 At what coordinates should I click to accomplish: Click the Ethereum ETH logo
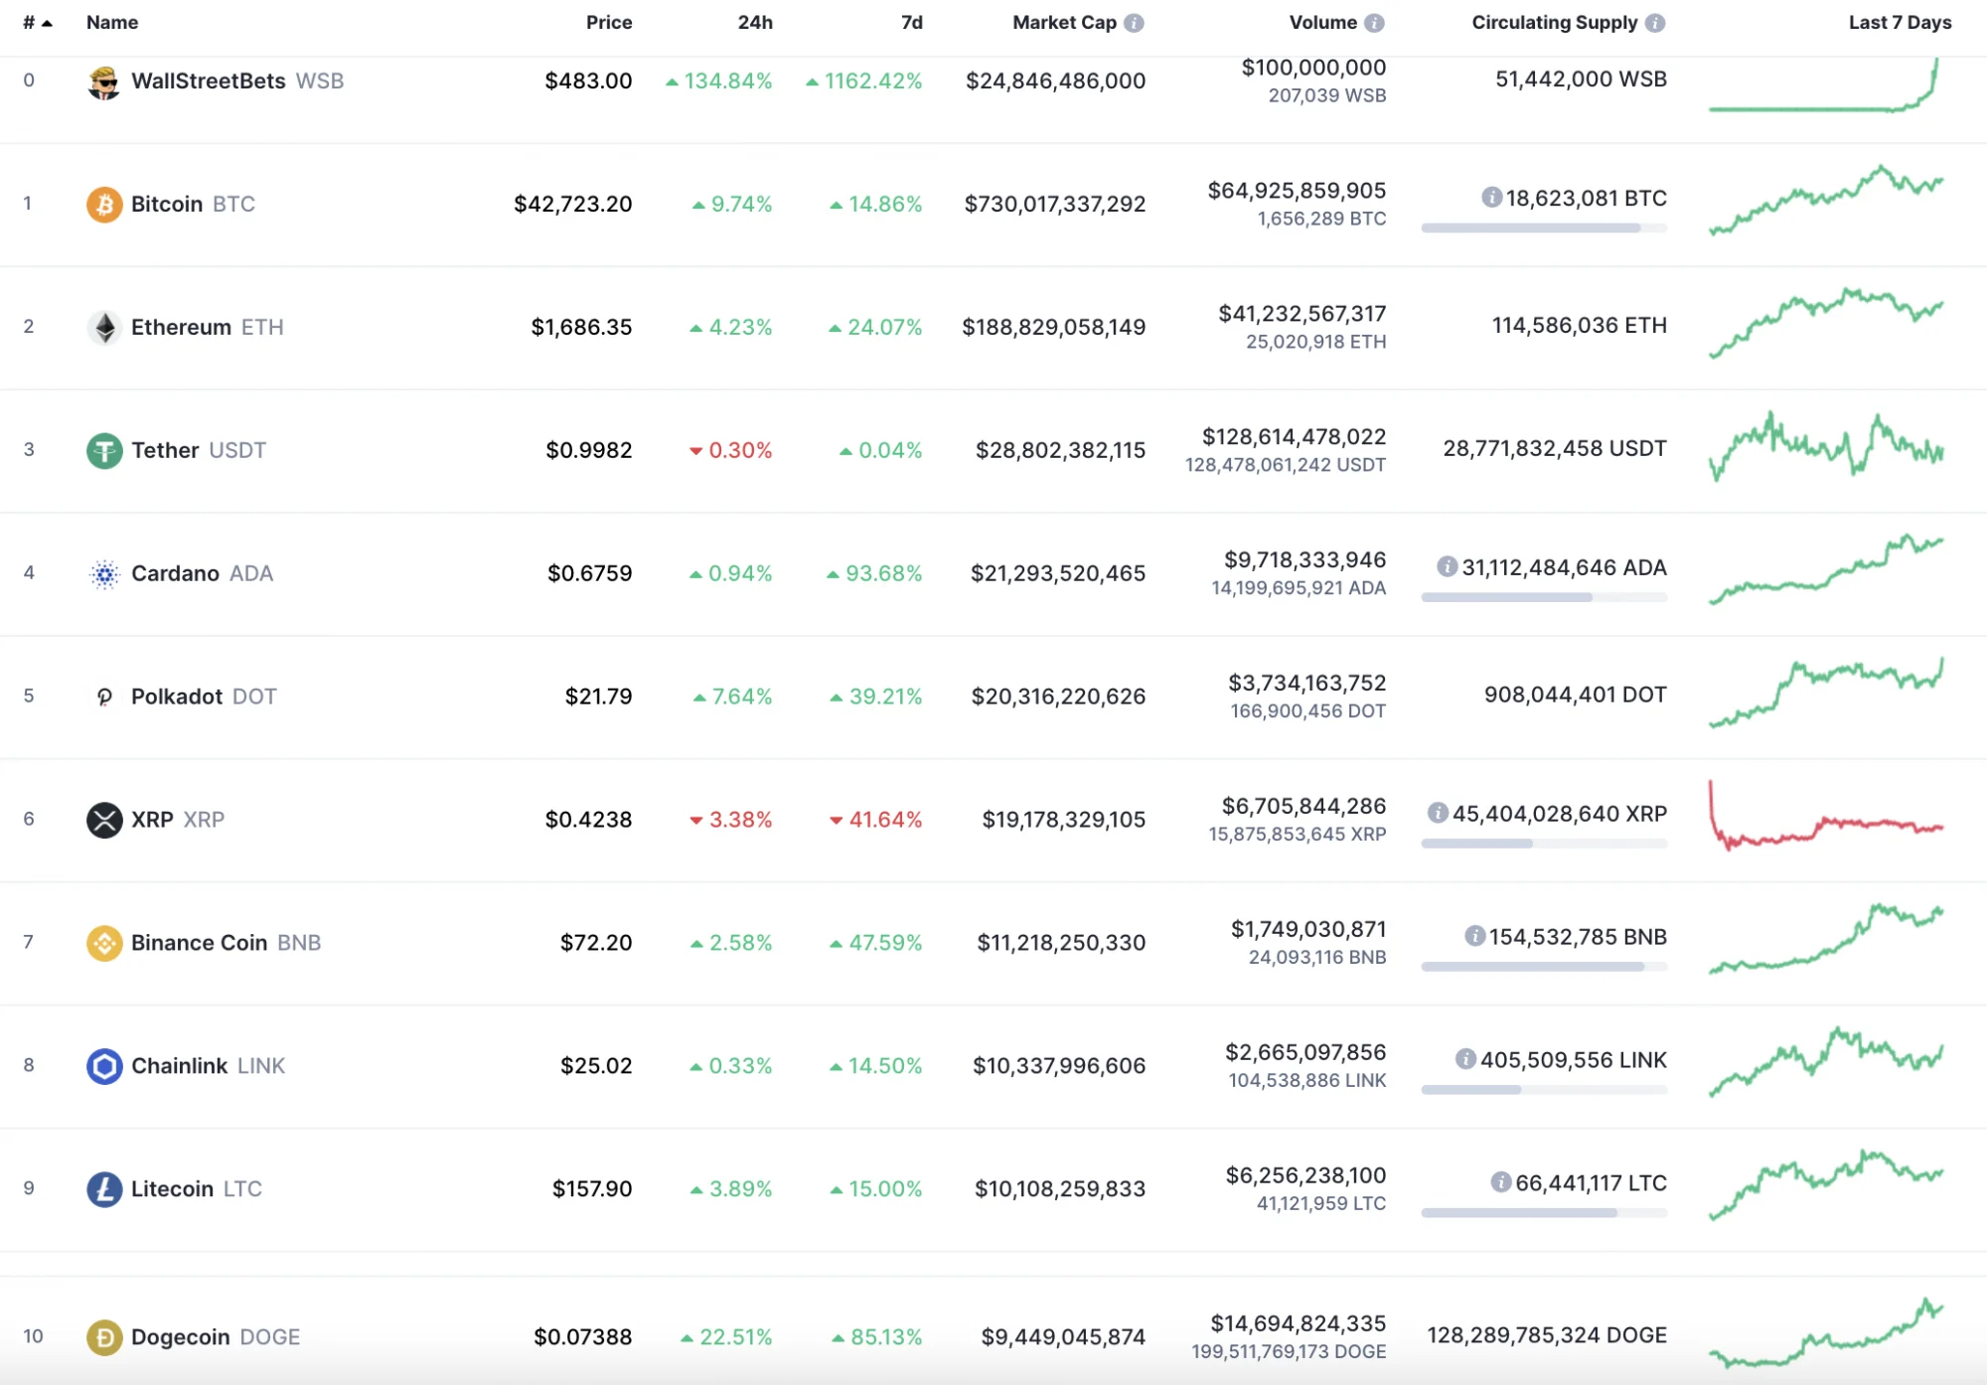(x=104, y=326)
